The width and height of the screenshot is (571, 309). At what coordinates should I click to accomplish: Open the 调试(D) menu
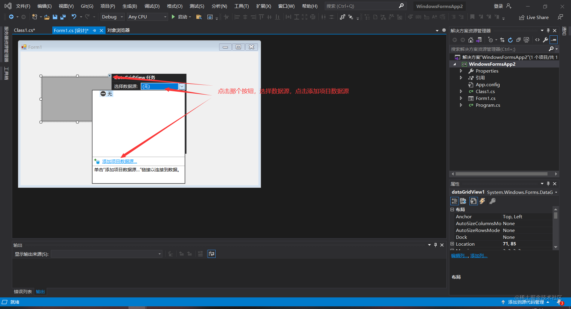(152, 6)
